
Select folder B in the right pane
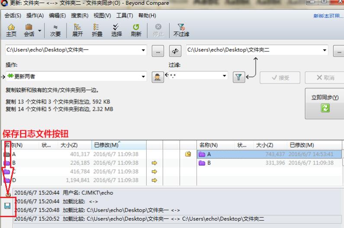(x=270, y=163)
